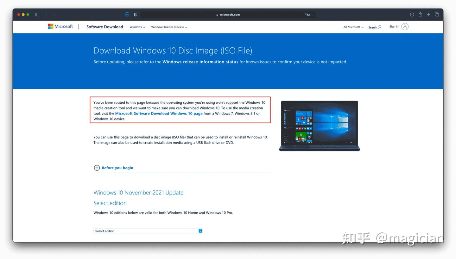Click the Share icon in the toolbar
The height and width of the screenshot is (259, 456).
420,14
